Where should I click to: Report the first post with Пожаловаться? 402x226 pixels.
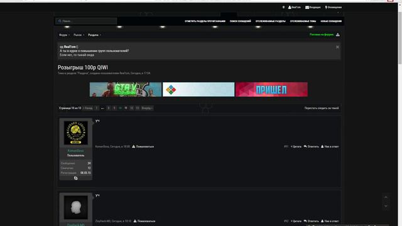point(143,146)
